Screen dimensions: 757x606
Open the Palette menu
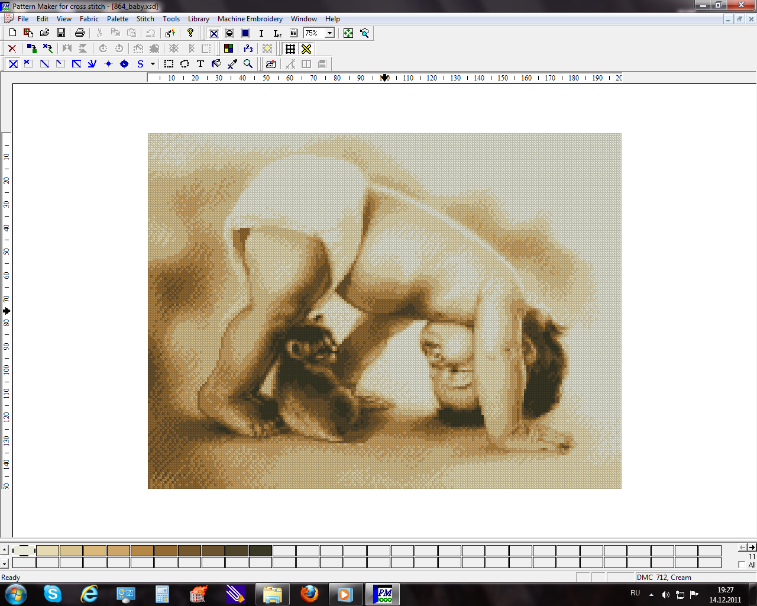[x=118, y=19]
